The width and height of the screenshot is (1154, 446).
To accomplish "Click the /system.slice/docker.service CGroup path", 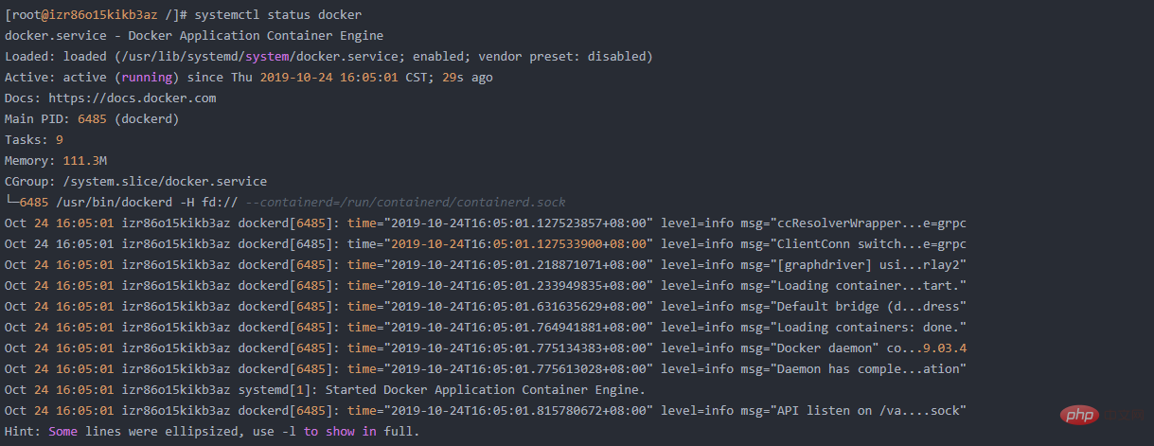I will click(165, 182).
